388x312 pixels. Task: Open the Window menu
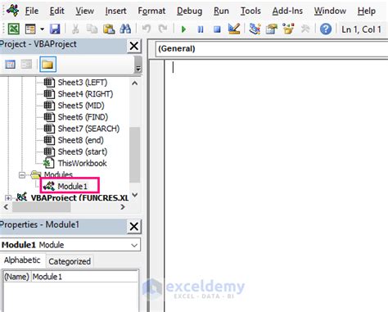click(x=330, y=11)
